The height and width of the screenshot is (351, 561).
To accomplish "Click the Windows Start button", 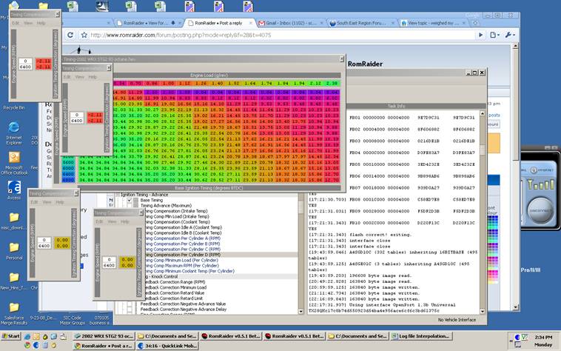I will (x=11, y=335).
